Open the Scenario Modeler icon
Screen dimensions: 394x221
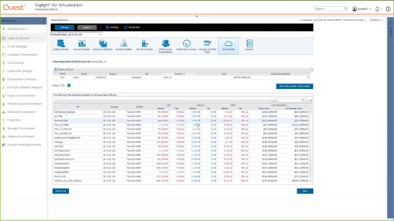click(x=123, y=45)
